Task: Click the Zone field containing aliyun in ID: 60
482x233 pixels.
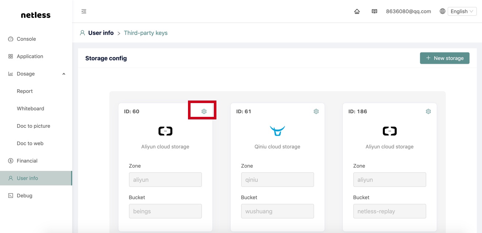Action: coord(165,180)
